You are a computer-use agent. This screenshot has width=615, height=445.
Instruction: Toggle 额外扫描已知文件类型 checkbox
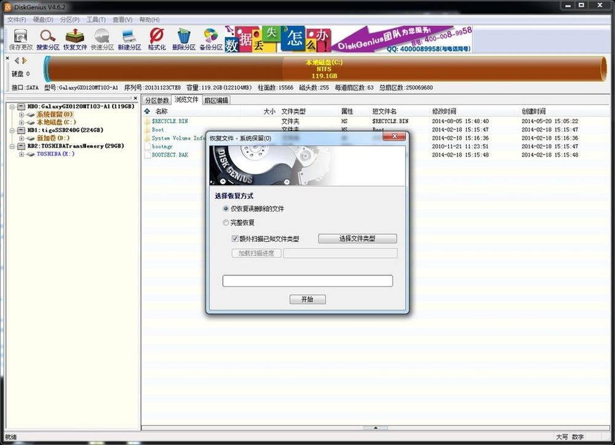coord(235,238)
